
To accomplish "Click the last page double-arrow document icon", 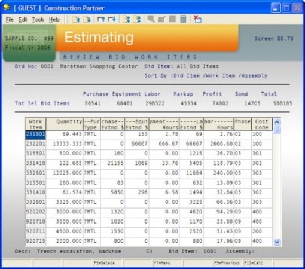I will (137, 19).
